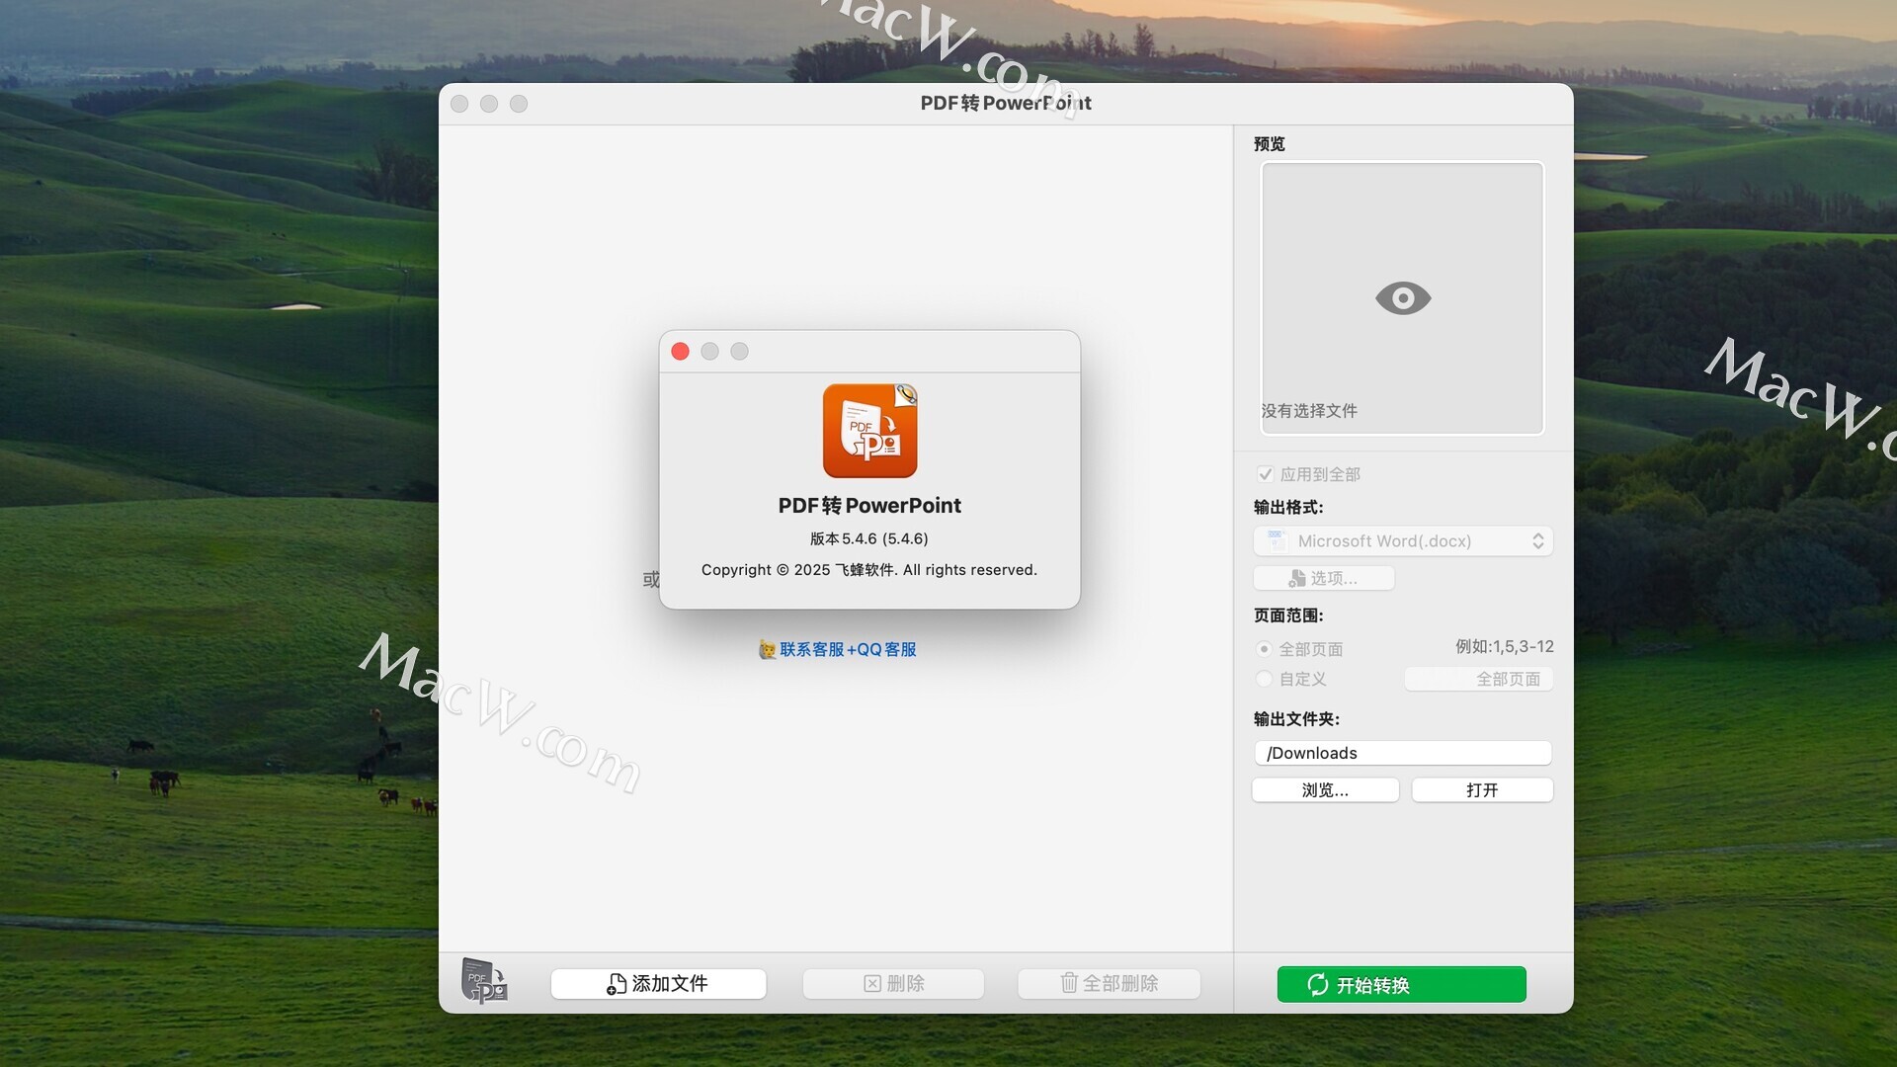Click the /Downloads output folder field

tap(1402, 753)
